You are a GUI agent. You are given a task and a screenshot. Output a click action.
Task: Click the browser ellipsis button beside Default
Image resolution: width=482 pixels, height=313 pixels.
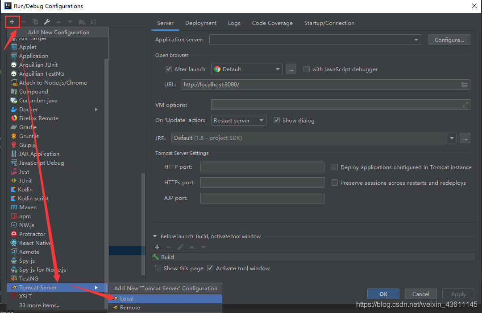tap(291, 69)
